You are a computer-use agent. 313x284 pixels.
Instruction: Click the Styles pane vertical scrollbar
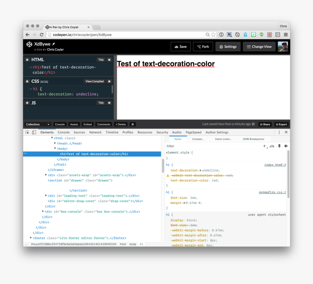[288, 174]
